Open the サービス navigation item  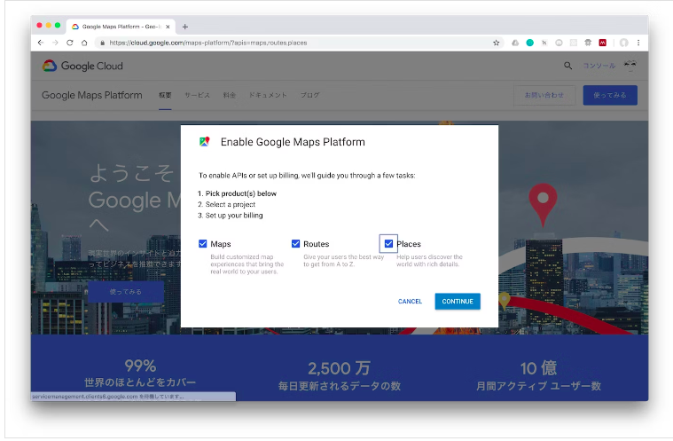pyautogui.click(x=197, y=95)
